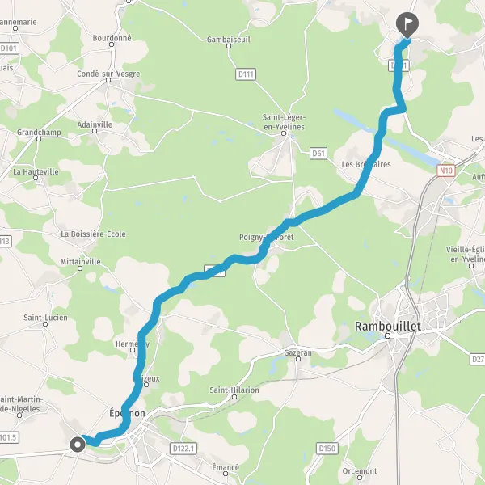Screen dimensions: 485x485
Task: Click the D150 road shield
Action: tap(327, 448)
